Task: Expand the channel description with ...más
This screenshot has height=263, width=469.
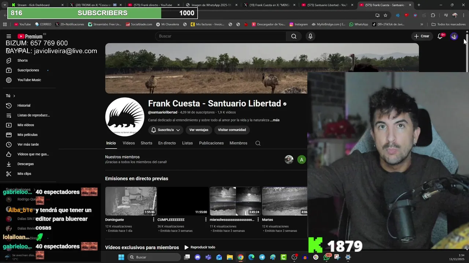Action: pyautogui.click(x=275, y=120)
